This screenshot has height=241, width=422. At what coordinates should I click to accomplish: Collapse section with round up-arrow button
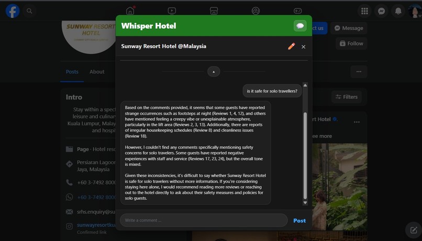(214, 71)
